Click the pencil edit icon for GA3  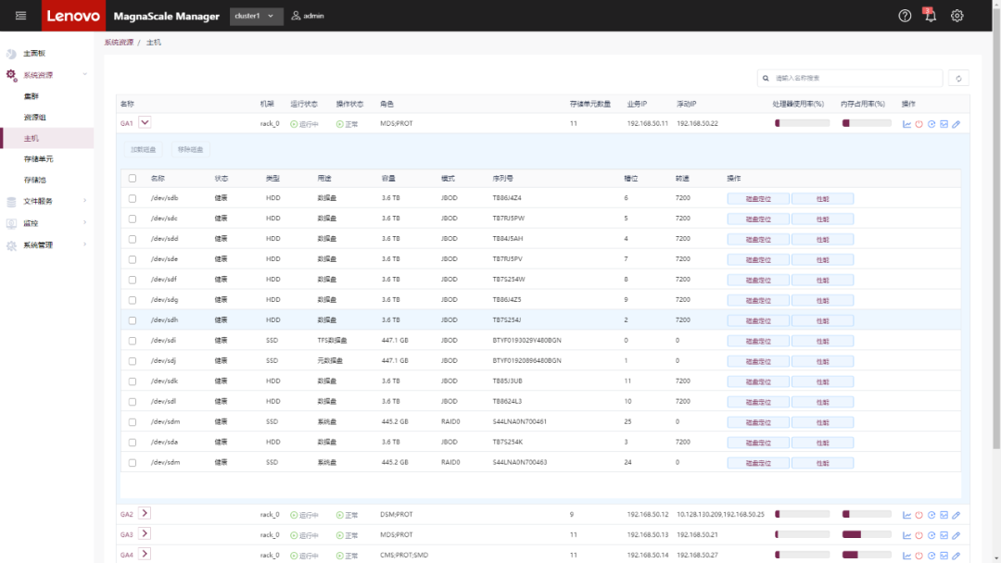point(957,535)
